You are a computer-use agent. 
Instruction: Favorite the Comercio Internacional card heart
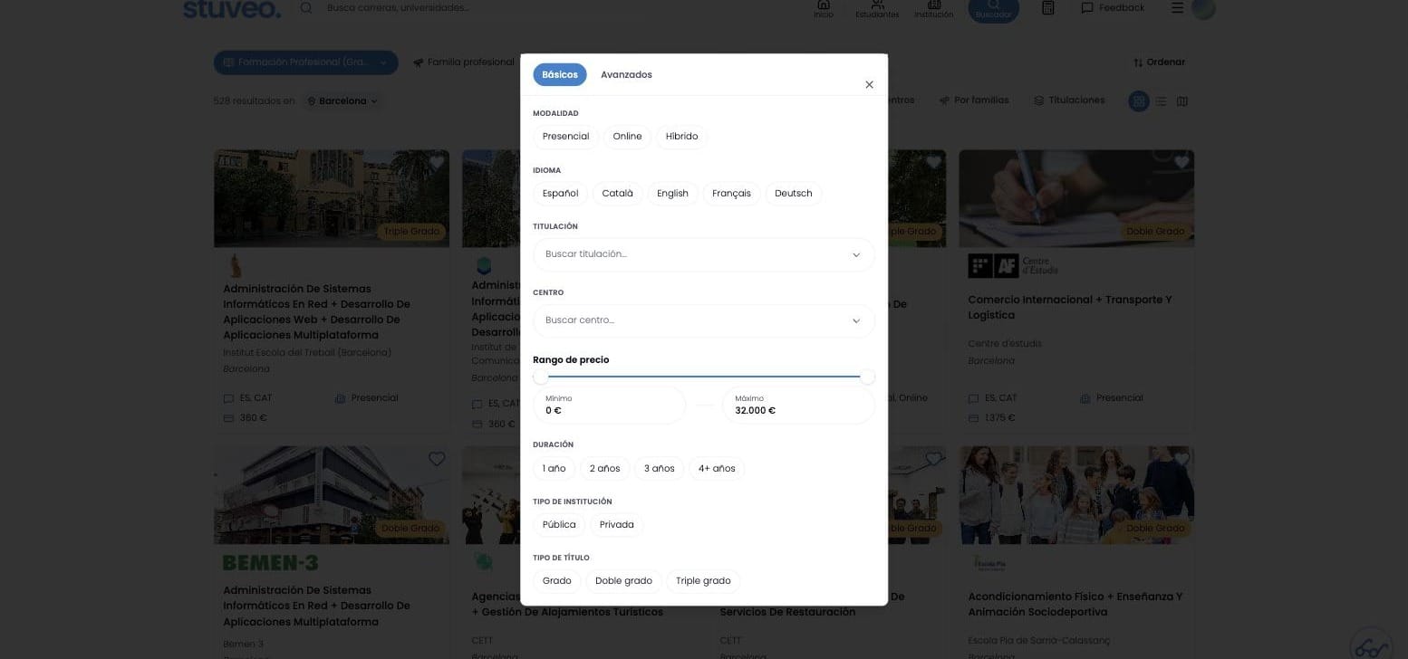coord(1181,163)
